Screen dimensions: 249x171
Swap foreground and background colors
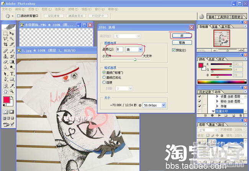coord(12,97)
